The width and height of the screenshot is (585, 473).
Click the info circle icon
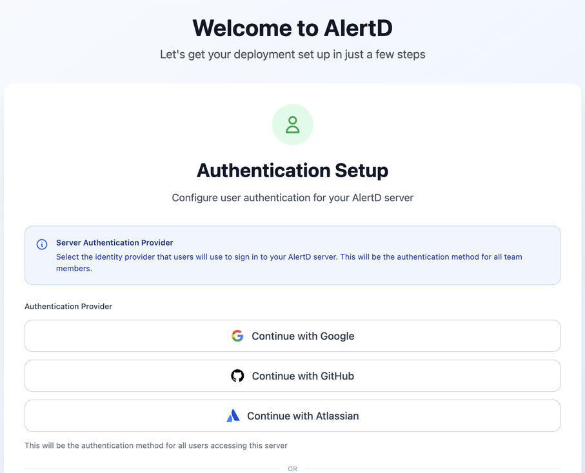click(42, 244)
